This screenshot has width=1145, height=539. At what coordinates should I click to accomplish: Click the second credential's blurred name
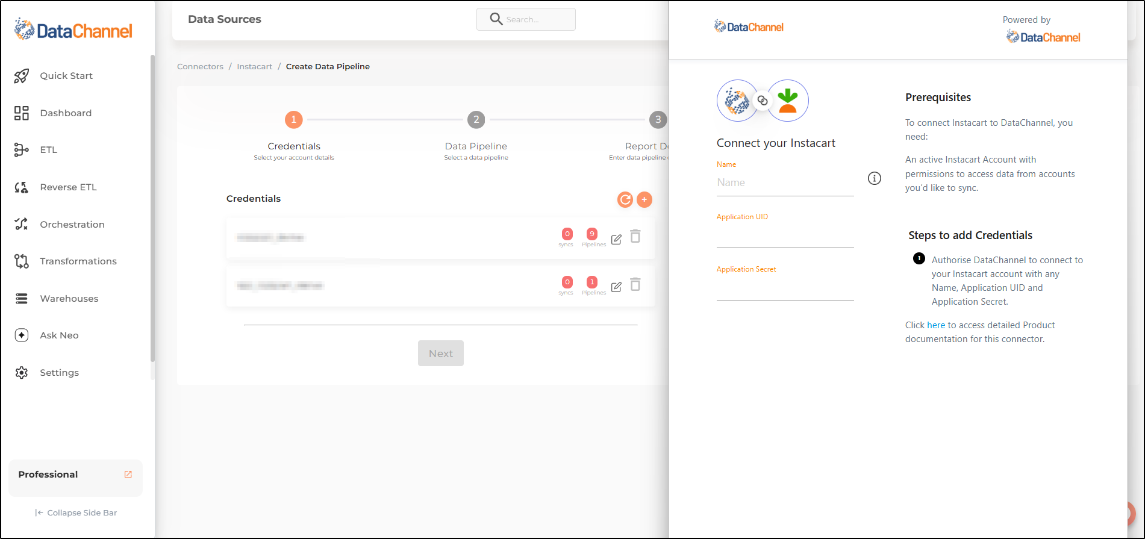click(x=280, y=286)
